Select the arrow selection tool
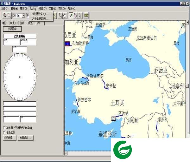The image size is (190, 162). pos(80,16)
